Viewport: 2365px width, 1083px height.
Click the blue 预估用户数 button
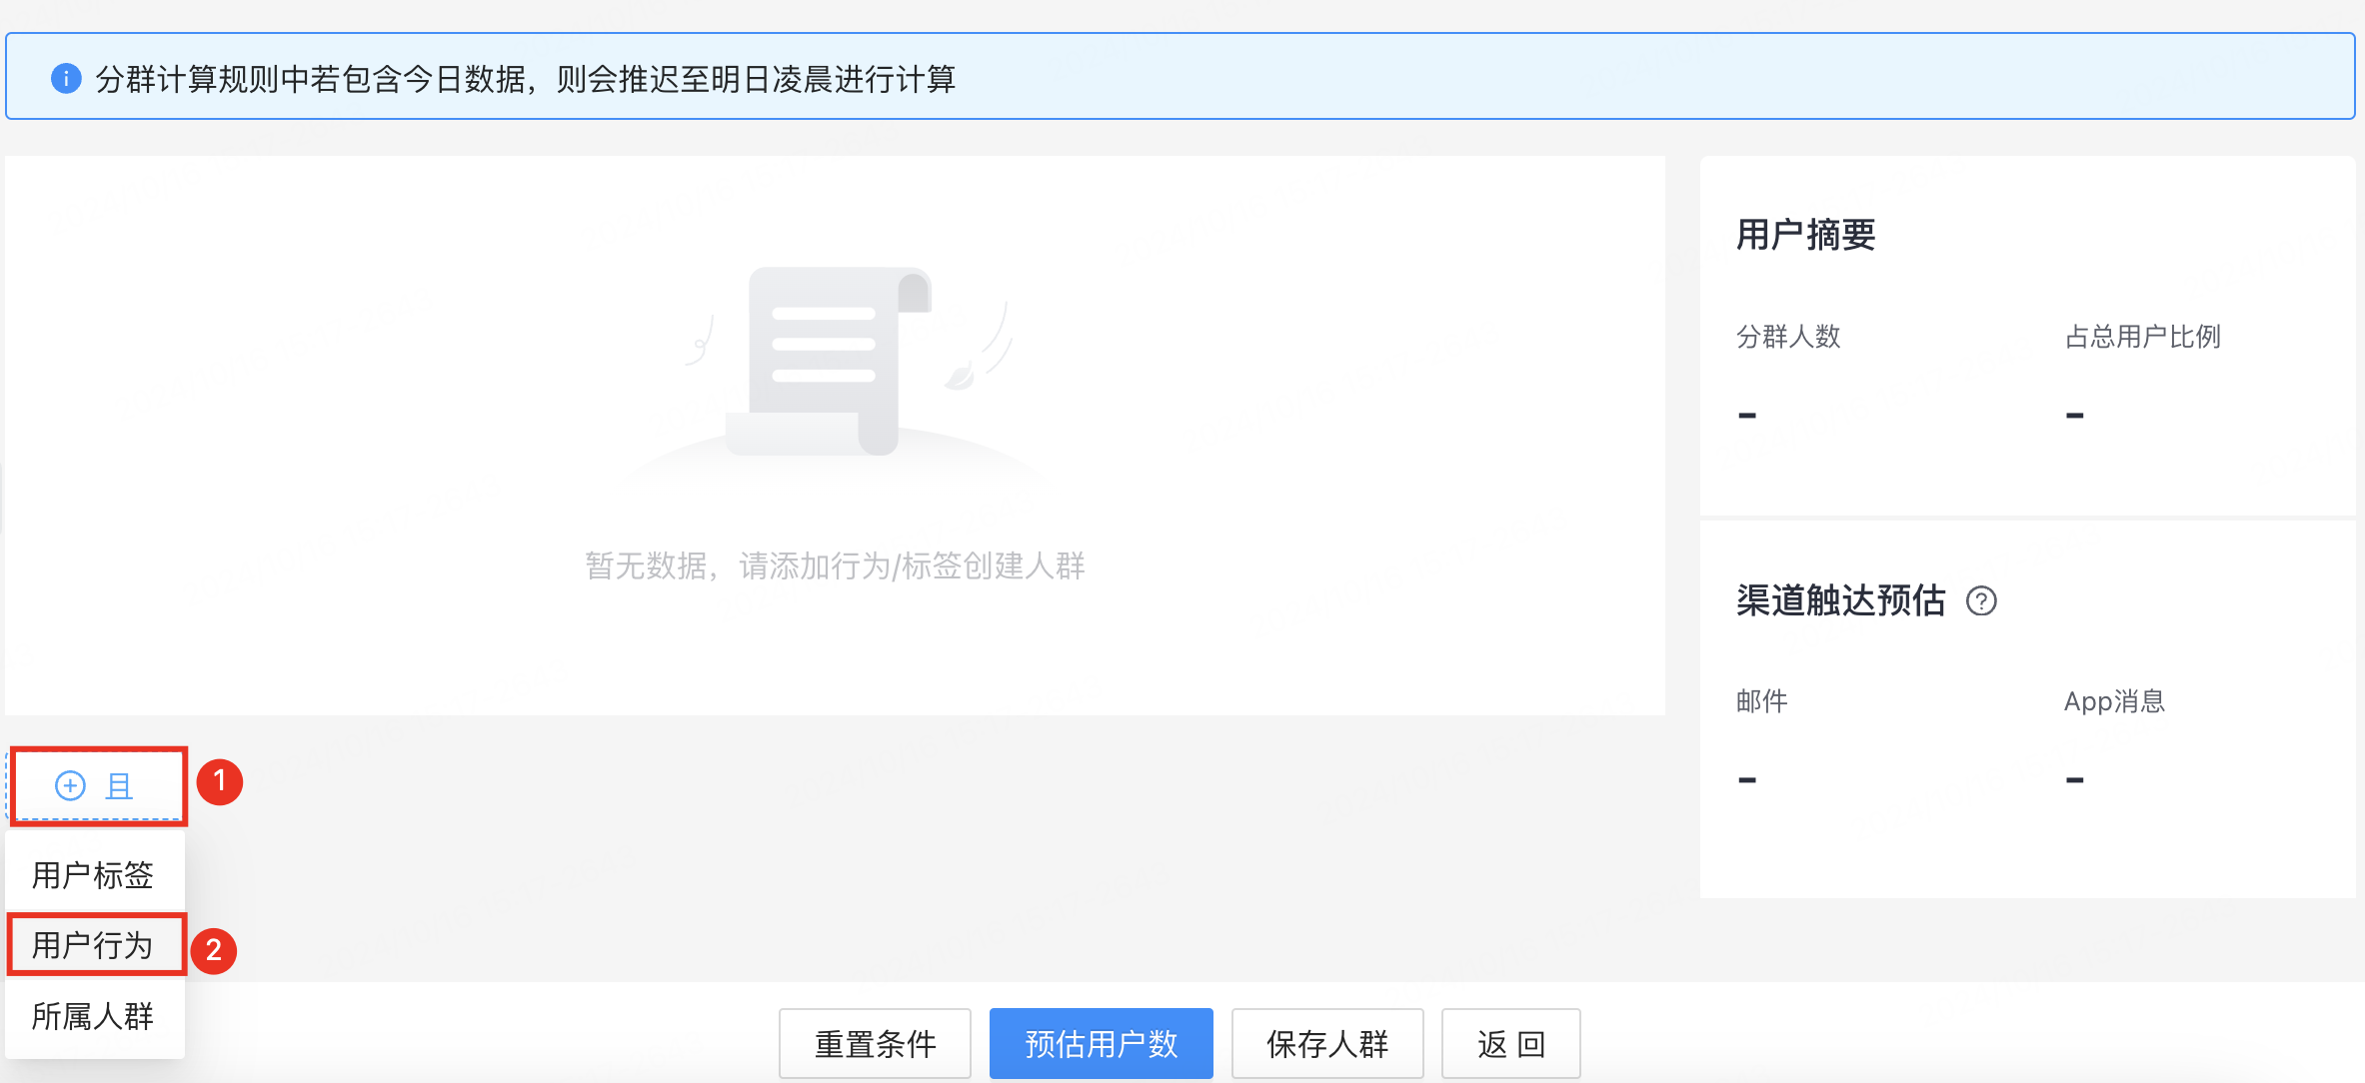pos(1102,1044)
